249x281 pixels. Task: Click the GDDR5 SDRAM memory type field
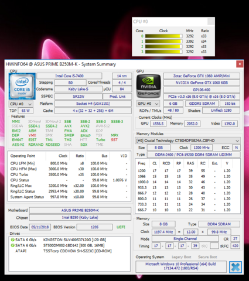[202, 104]
